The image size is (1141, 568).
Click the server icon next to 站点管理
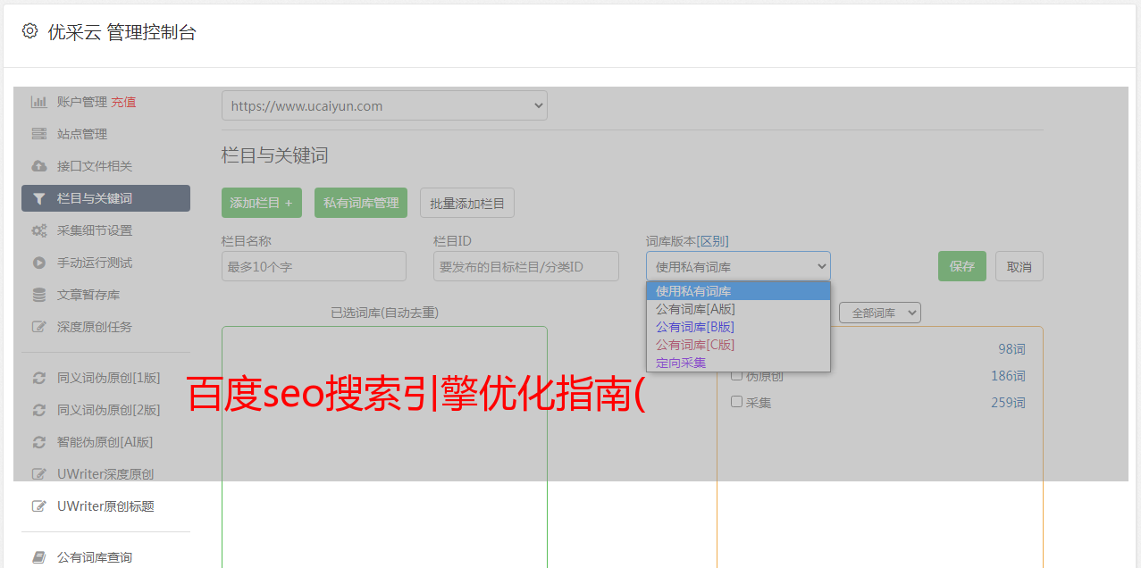(38, 134)
